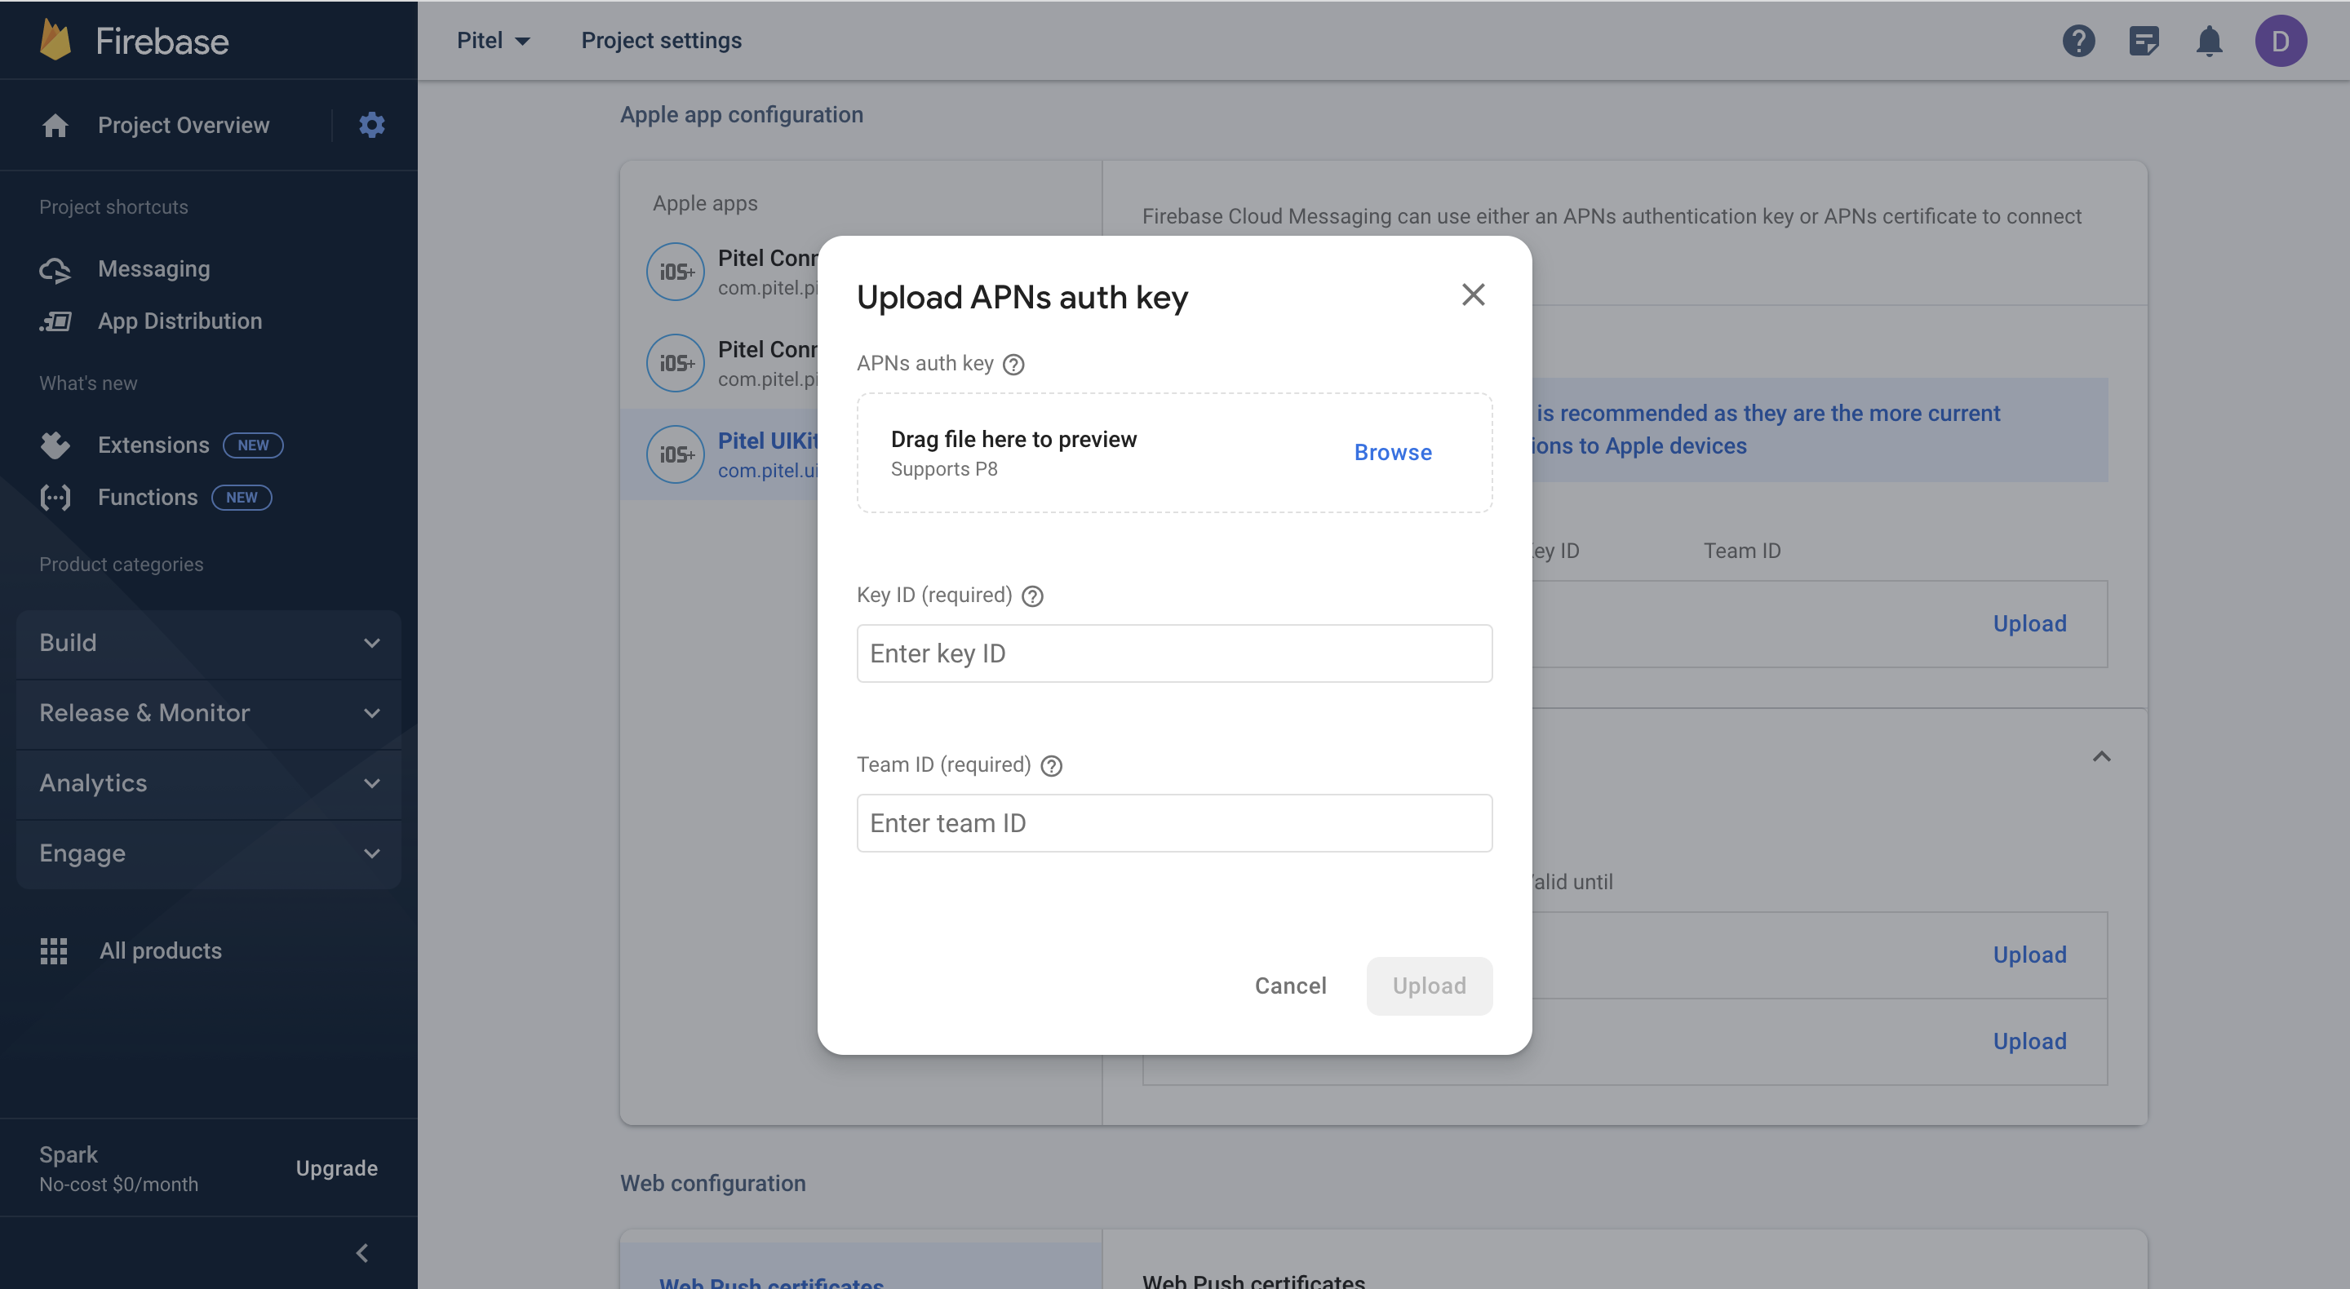Viewport: 2350px width, 1289px height.
Task: Click the Messaging cloud icon
Action: pyautogui.click(x=55, y=269)
